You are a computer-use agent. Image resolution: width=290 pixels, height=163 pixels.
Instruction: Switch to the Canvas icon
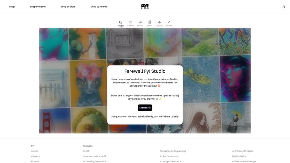pos(140,22)
